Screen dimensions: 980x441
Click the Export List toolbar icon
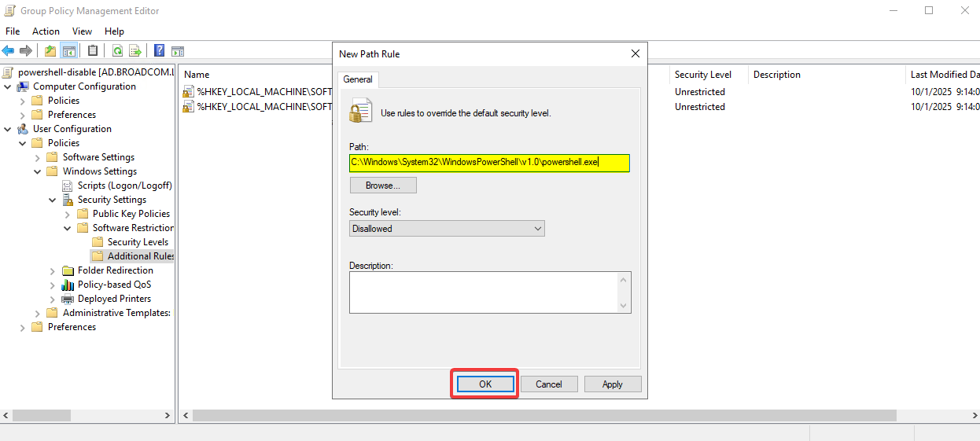point(135,51)
